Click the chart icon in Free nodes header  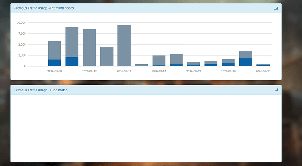276,90
